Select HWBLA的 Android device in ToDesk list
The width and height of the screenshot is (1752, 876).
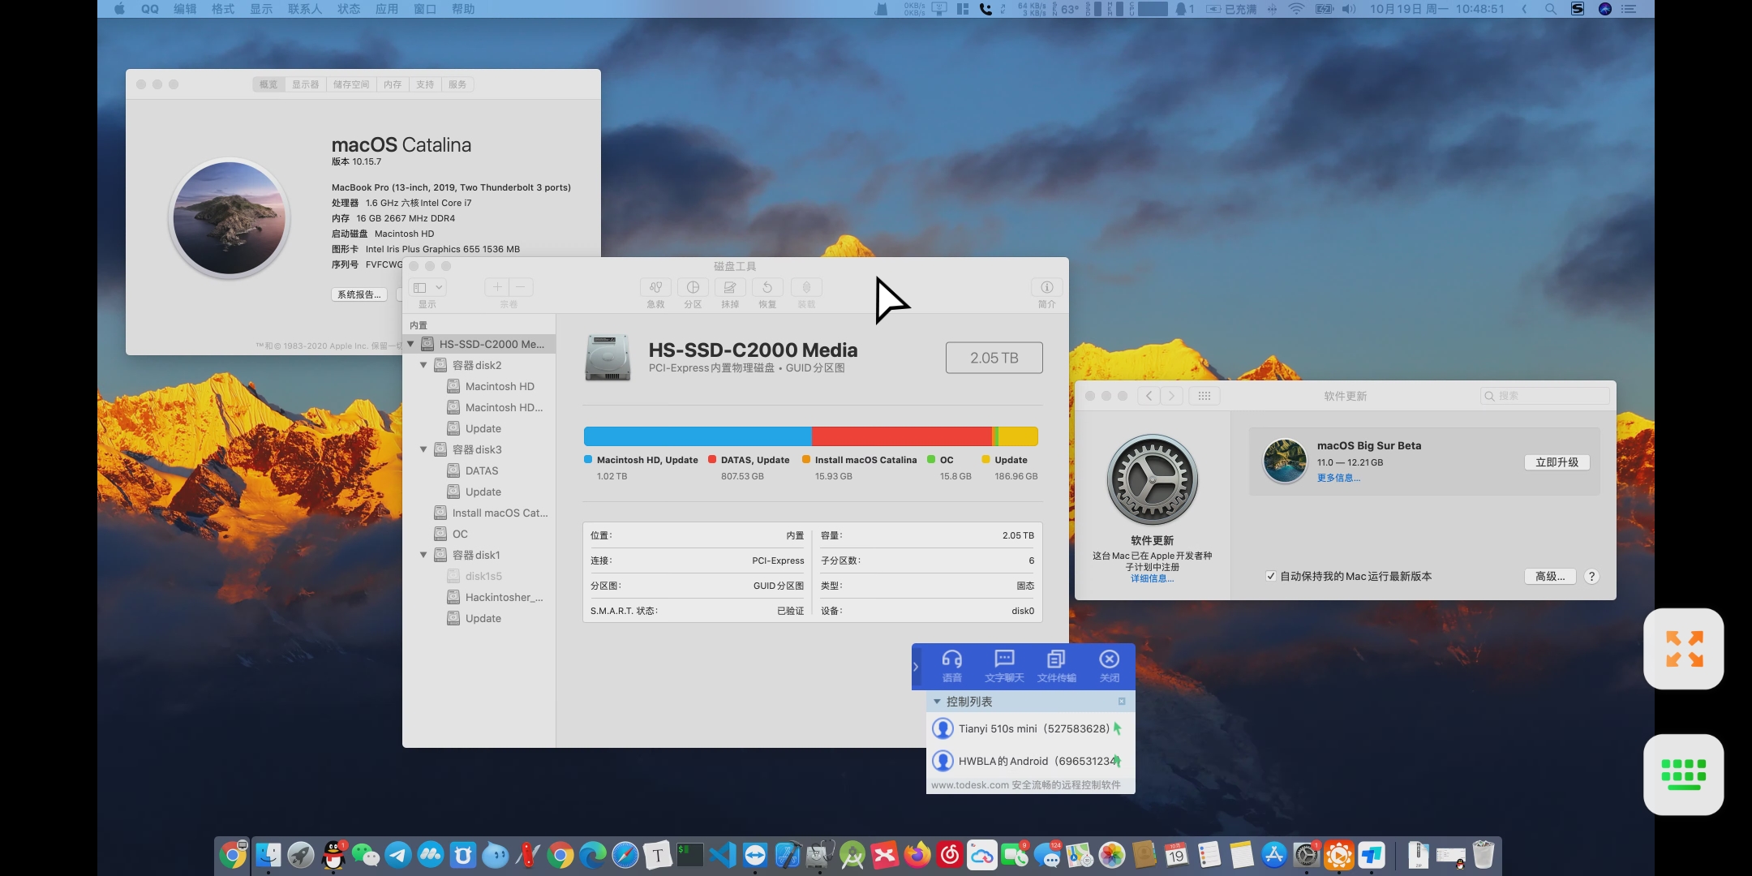click(x=1030, y=761)
